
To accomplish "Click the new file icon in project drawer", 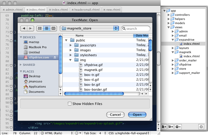I will click(164, 127).
